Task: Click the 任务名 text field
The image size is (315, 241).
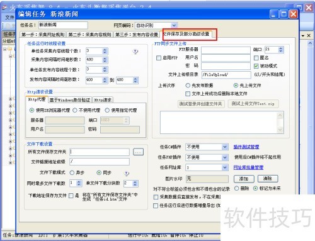Action: click(x=63, y=25)
